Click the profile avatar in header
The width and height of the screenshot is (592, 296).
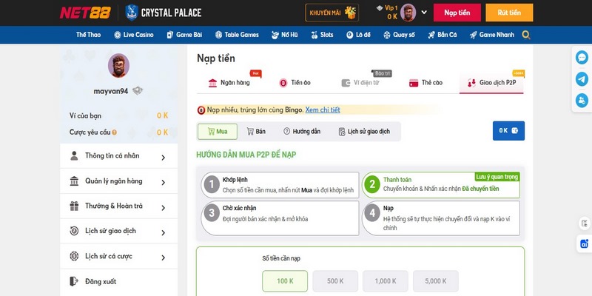pos(408,13)
